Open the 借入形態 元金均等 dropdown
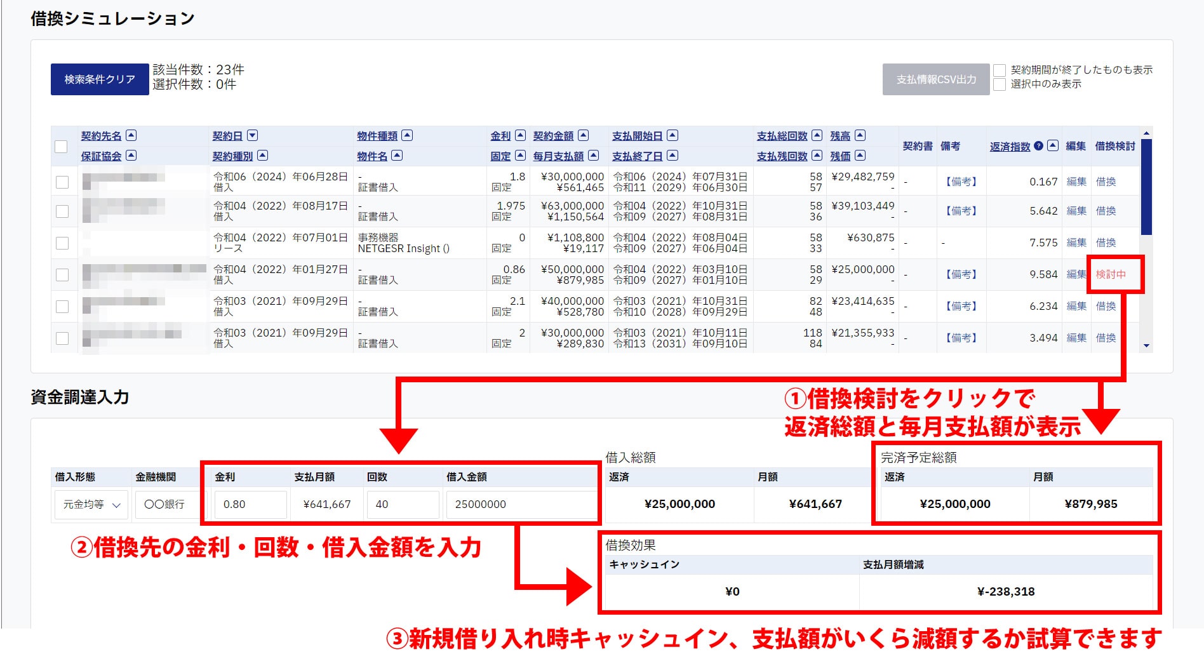Viewport: 1204px width, 668px height. [x=91, y=504]
